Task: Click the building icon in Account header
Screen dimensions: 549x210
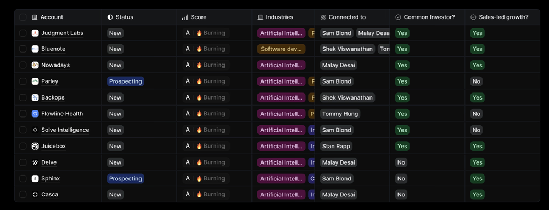Action: coord(35,17)
